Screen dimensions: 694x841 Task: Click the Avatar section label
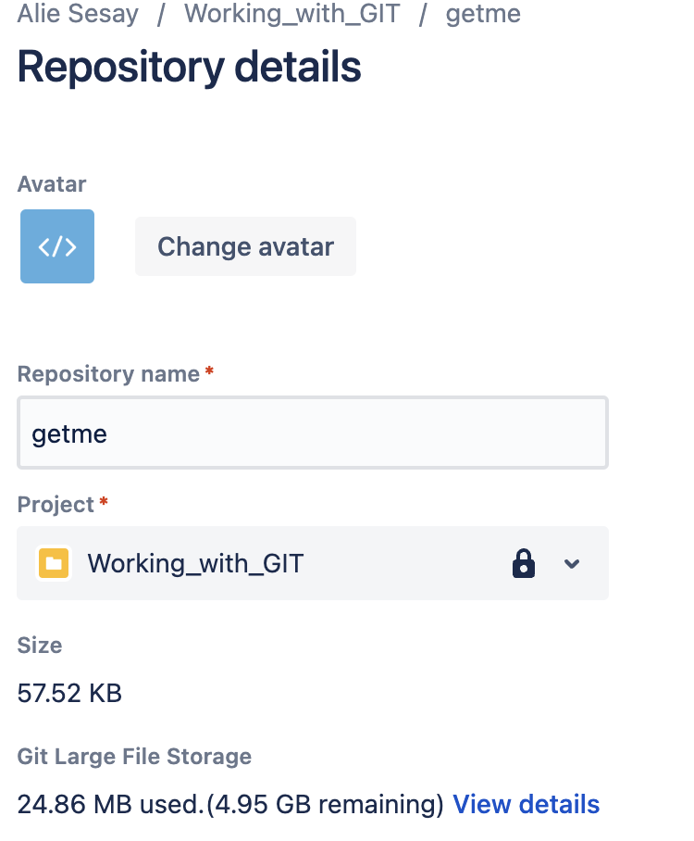(x=52, y=184)
